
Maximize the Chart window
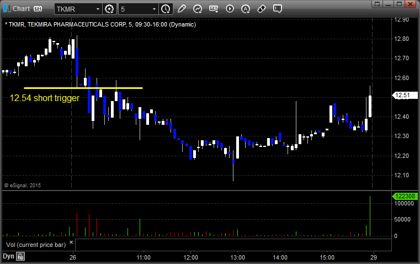pos(399,4)
